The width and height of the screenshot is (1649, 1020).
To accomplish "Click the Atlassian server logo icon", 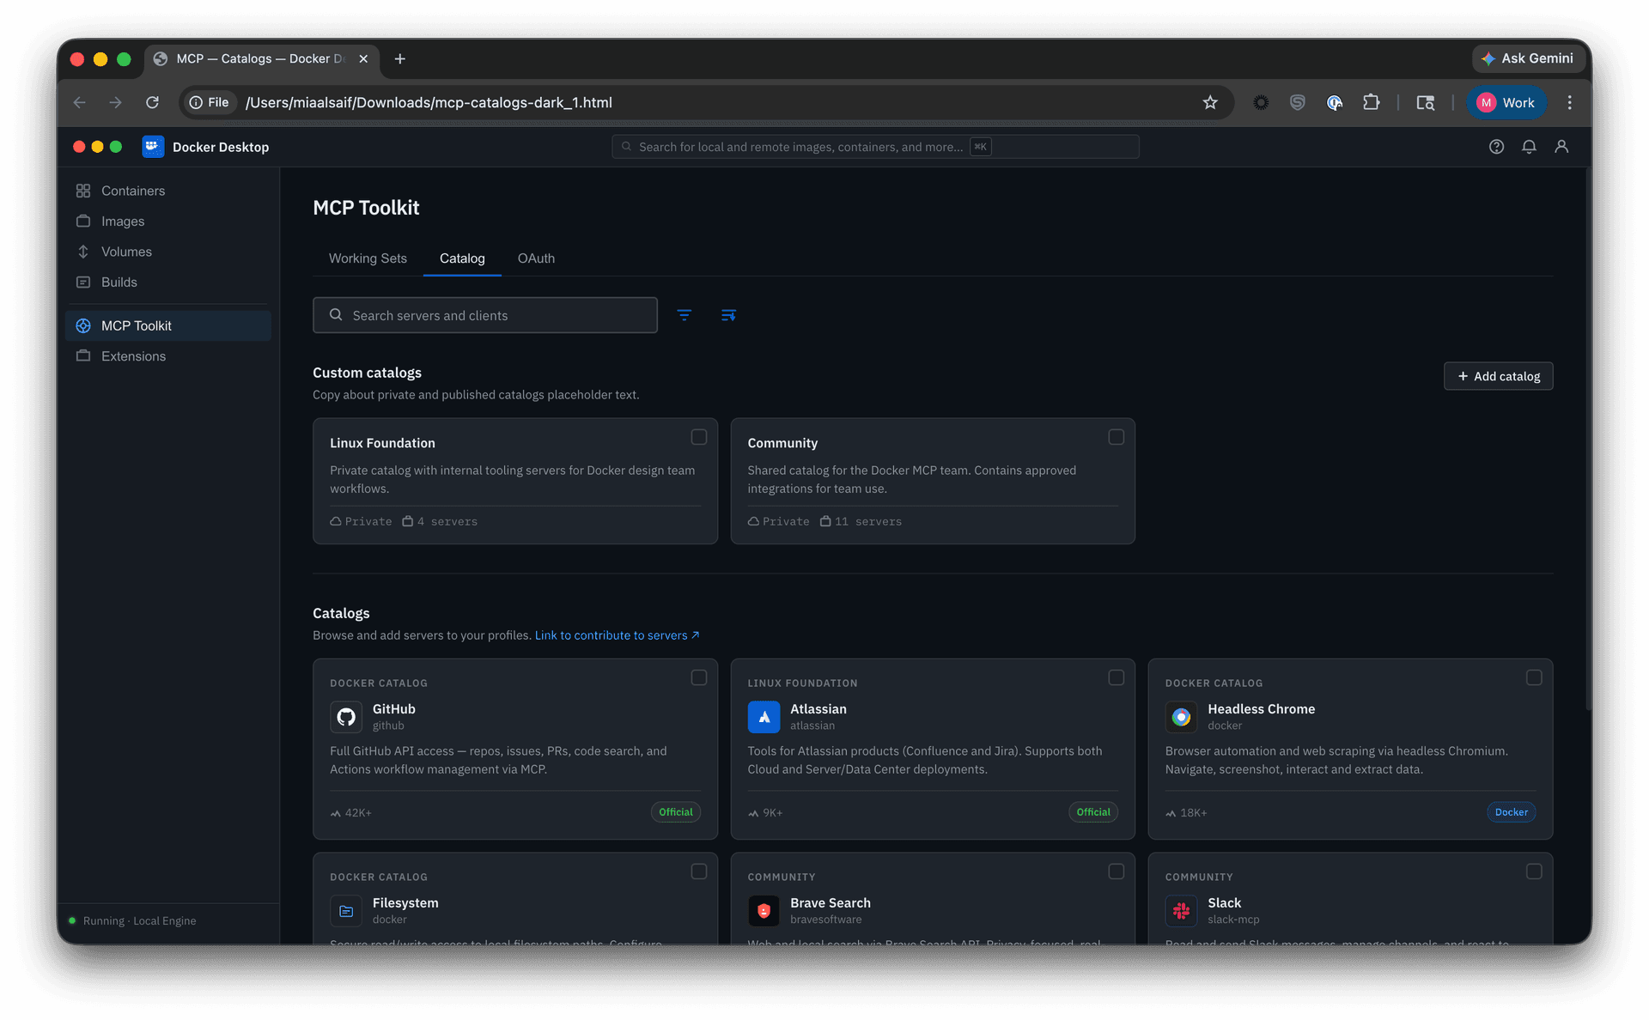I will [x=764, y=716].
